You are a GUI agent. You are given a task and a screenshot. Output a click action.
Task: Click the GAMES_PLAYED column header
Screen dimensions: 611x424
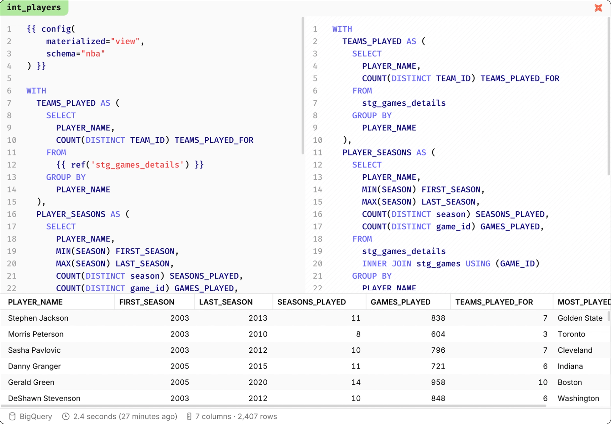click(x=400, y=302)
